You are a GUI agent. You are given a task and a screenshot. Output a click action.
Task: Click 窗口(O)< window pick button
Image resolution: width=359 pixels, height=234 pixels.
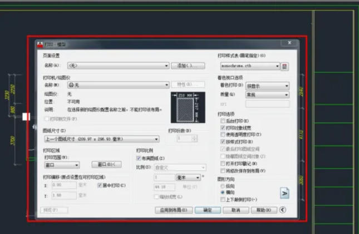[x=106, y=165]
